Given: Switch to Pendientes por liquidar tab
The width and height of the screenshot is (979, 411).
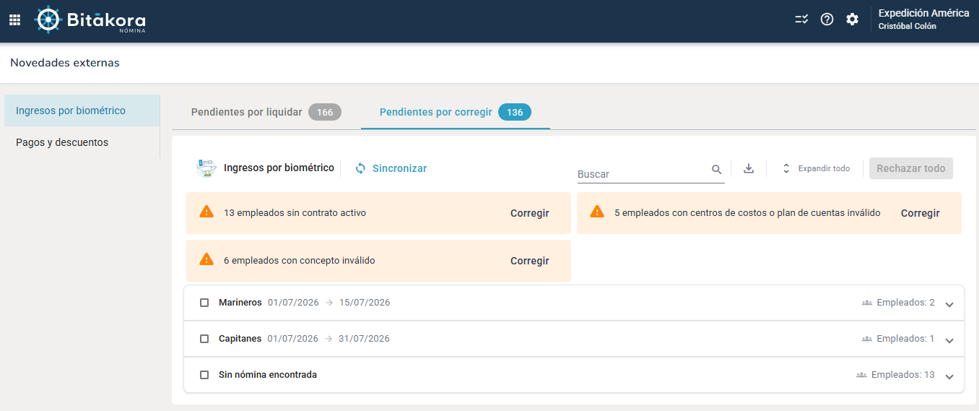Looking at the screenshot, I should [266, 112].
